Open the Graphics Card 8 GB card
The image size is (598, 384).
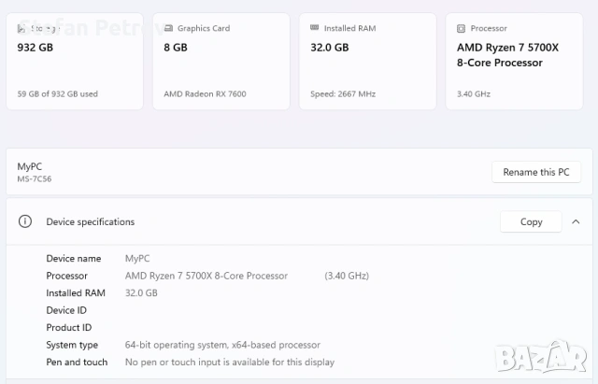tap(221, 62)
